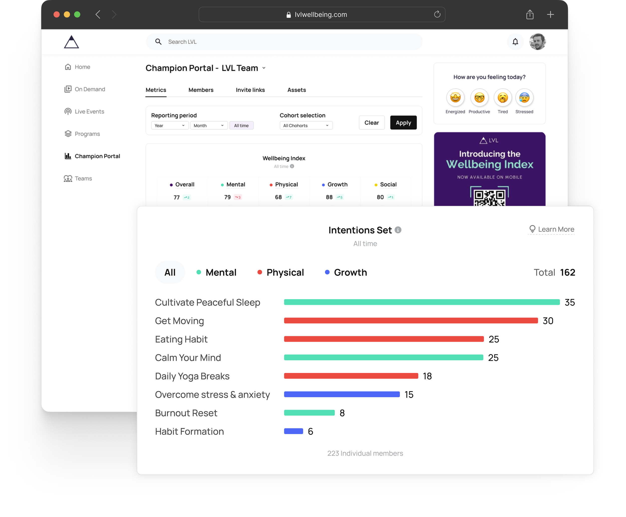Image resolution: width=626 pixels, height=517 pixels.
Task: Expand the LVL Team switcher chevron
Action: [x=264, y=68]
